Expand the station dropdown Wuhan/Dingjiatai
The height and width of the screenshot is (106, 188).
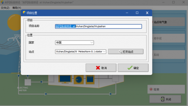coord(80,51)
